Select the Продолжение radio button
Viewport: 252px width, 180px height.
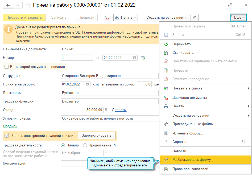click(85, 145)
